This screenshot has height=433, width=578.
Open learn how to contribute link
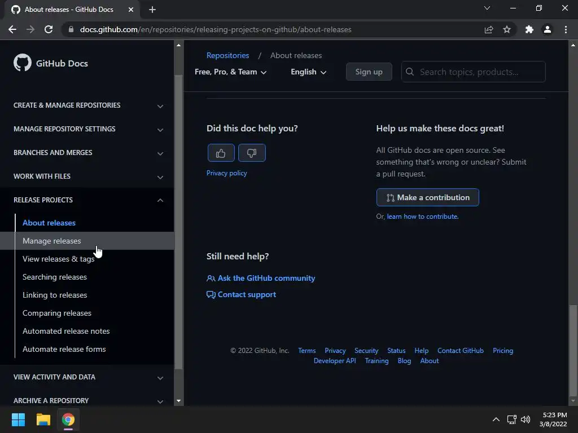[422, 216]
